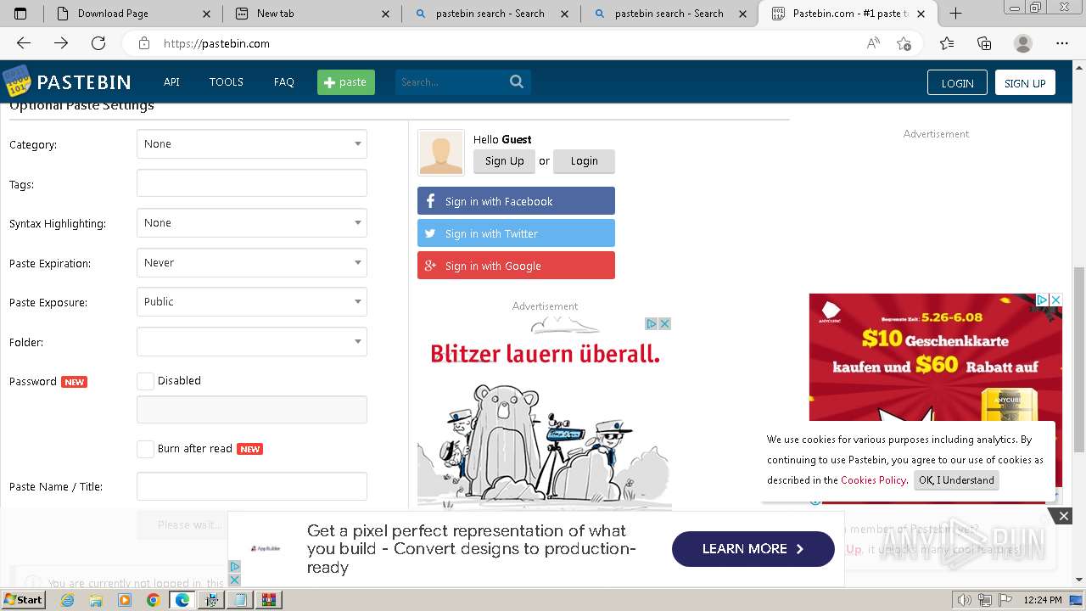Open the Paste Expiration dropdown
This screenshot has width=1086, height=611.
tap(252, 263)
